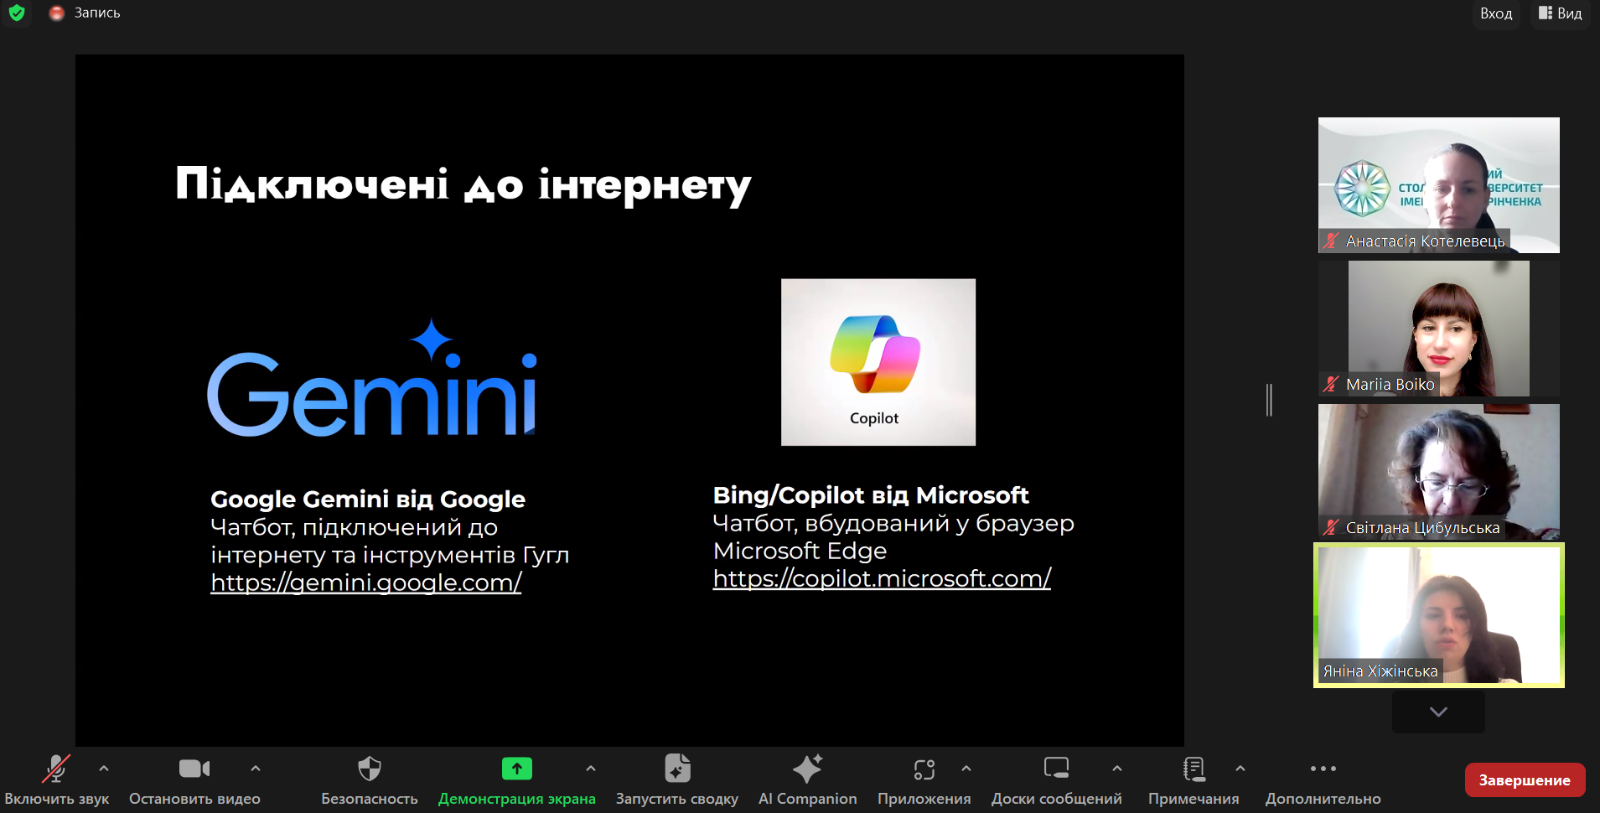
Task: Open the Notes icon
Action: tap(1194, 769)
